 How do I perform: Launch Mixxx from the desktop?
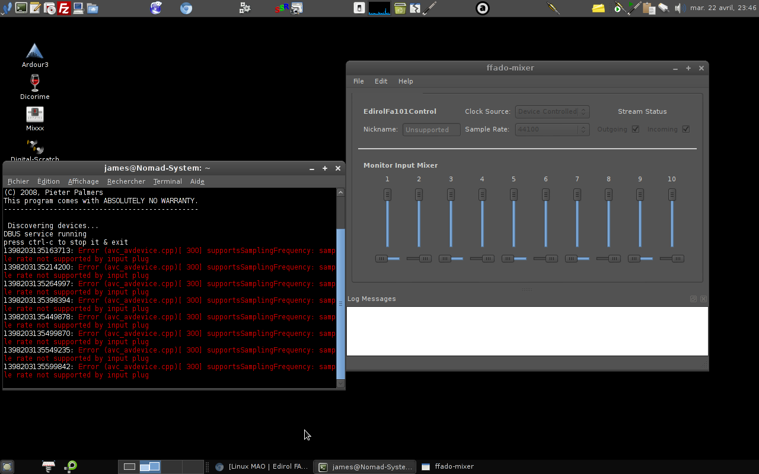(x=34, y=118)
